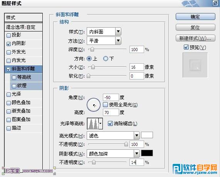Click the 确定 OK button
Viewport: 220px width, 177px height.
tap(195, 17)
